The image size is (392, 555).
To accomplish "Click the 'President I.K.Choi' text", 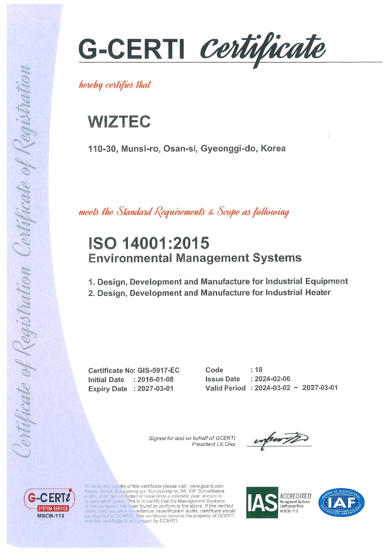I will (214, 444).
